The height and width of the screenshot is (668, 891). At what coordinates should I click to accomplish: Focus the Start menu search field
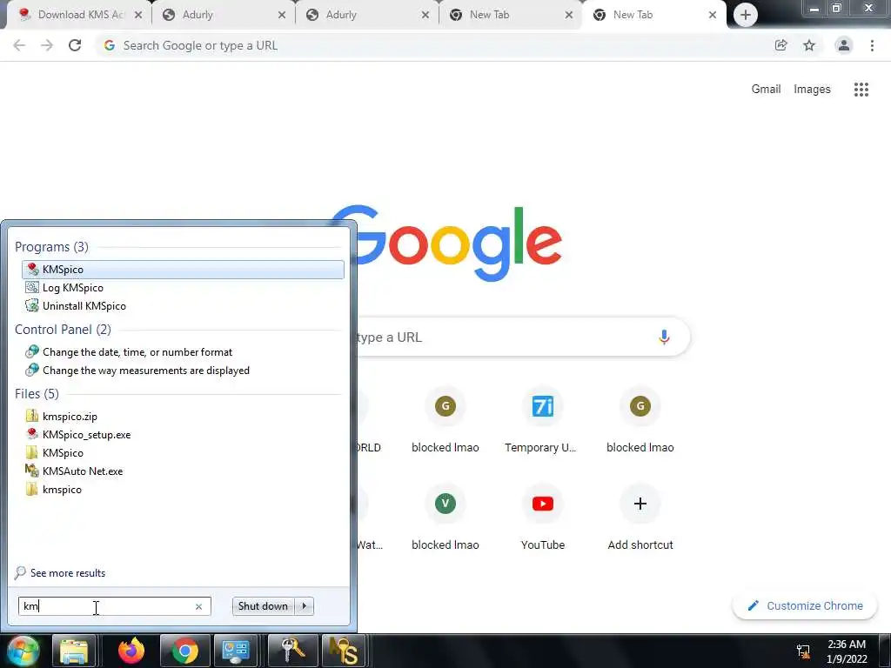click(115, 606)
